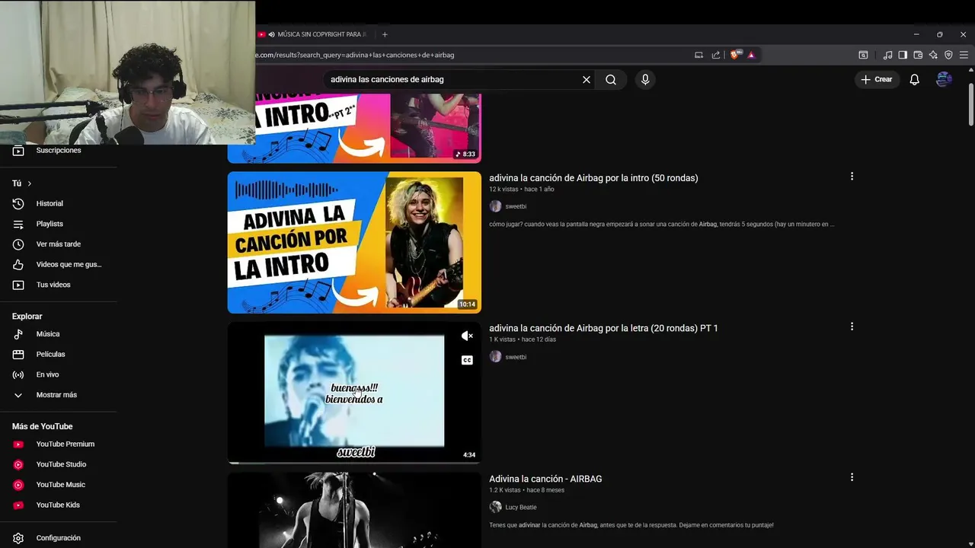
Task: Click the tab search icon in toolbar
Action: 863,55
